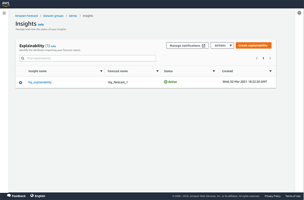Click Info link next to Explainability heading
The image size is (304, 200).
click(x=53, y=46)
